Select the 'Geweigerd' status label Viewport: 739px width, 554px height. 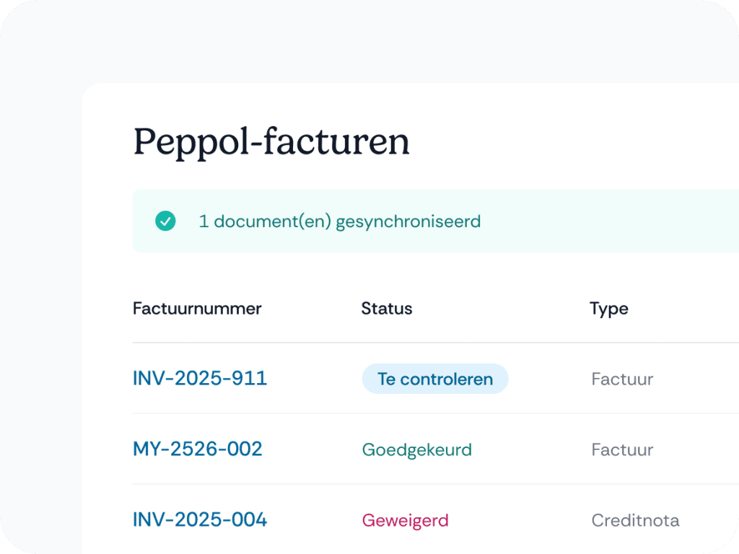(x=405, y=520)
